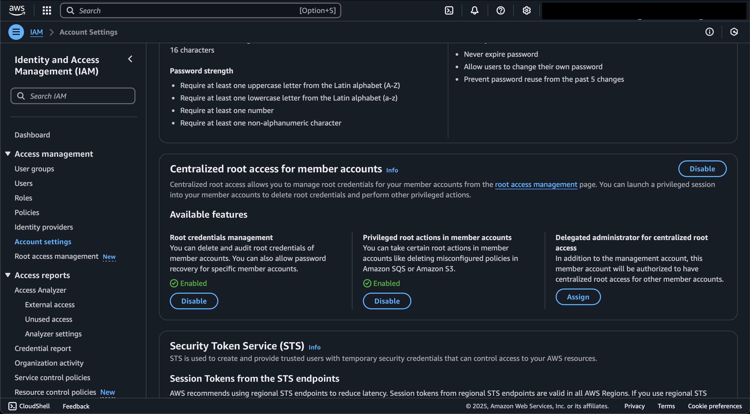
Task: Launch CloudShell from the top bar icon
Action: coord(449,10)
